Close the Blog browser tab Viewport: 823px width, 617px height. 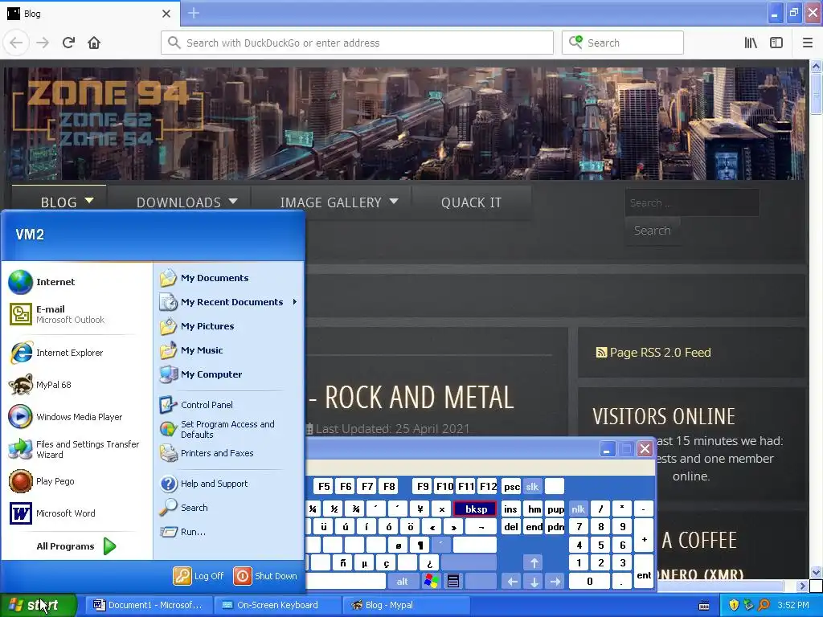click(x=166, y=14)
